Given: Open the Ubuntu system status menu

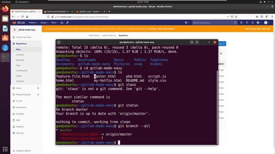Looking at the screenshot, I should [x=266, y=2].
